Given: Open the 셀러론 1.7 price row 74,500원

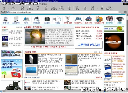Looking at the screenshot, I should point(89,34).
